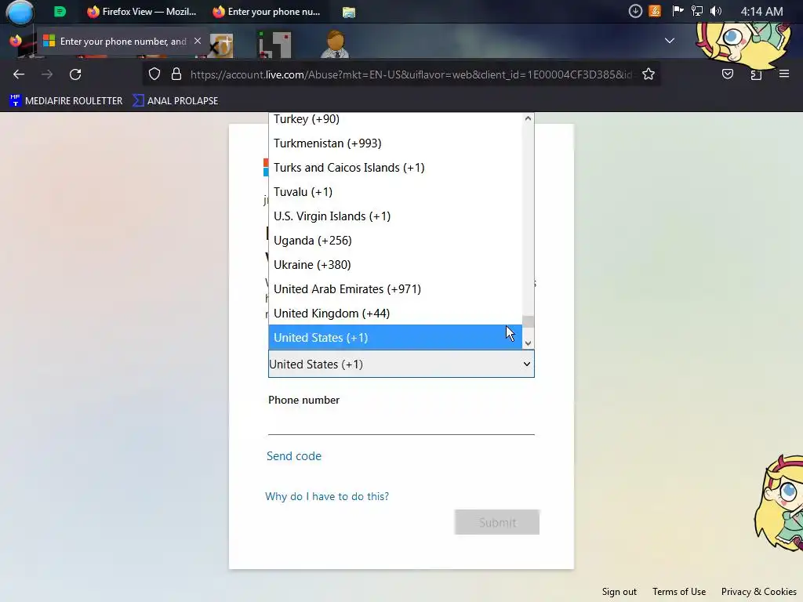
Task: Select Turkmenistan (+993) option
Action: tap(395, 143)
